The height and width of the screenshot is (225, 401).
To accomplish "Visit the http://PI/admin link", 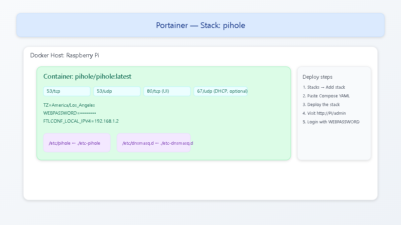I will click(324, 113).
